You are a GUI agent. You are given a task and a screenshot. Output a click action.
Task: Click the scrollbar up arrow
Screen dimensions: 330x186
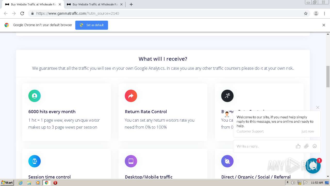click(x=328, y=34)
